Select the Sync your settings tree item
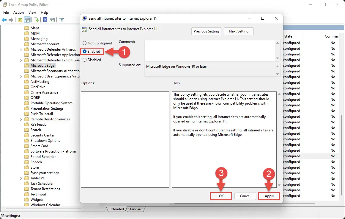 pyautogui.click(x=45, y=173)
